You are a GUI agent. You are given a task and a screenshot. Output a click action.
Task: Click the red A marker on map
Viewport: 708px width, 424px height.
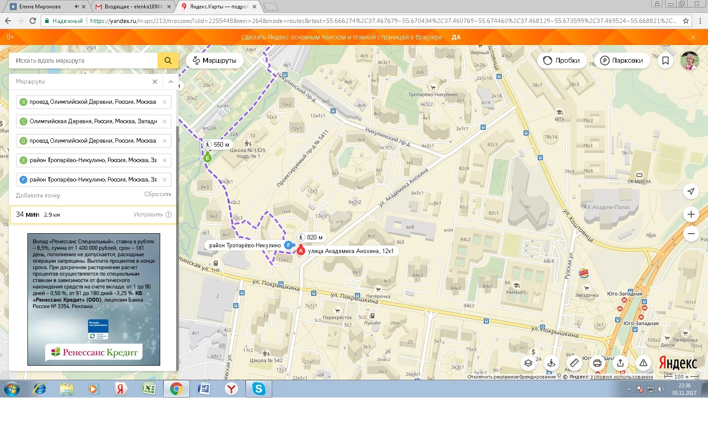[x=301, y=251]
